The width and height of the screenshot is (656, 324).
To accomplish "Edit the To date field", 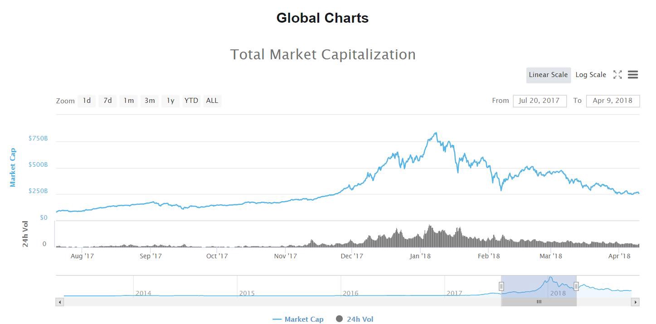I will pos(612,101).
